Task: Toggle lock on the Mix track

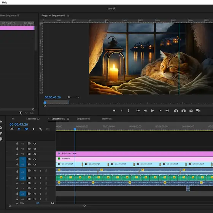Action: [x=17, y=203]
